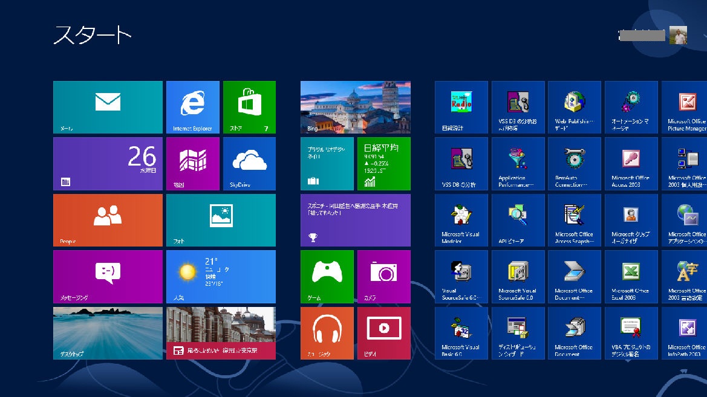Launch the カメラ (Camera) tile
Image resolution: width=707 pixels, height=397 pixels.
click(x=383, y=277)
